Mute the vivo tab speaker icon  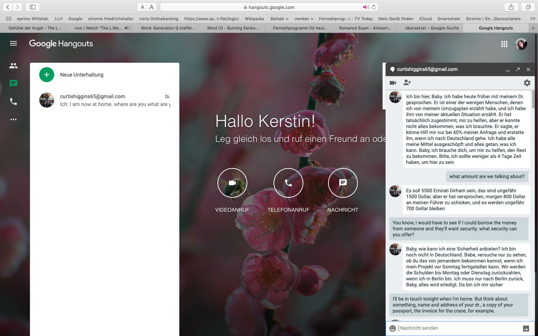(x=127, y=28)
